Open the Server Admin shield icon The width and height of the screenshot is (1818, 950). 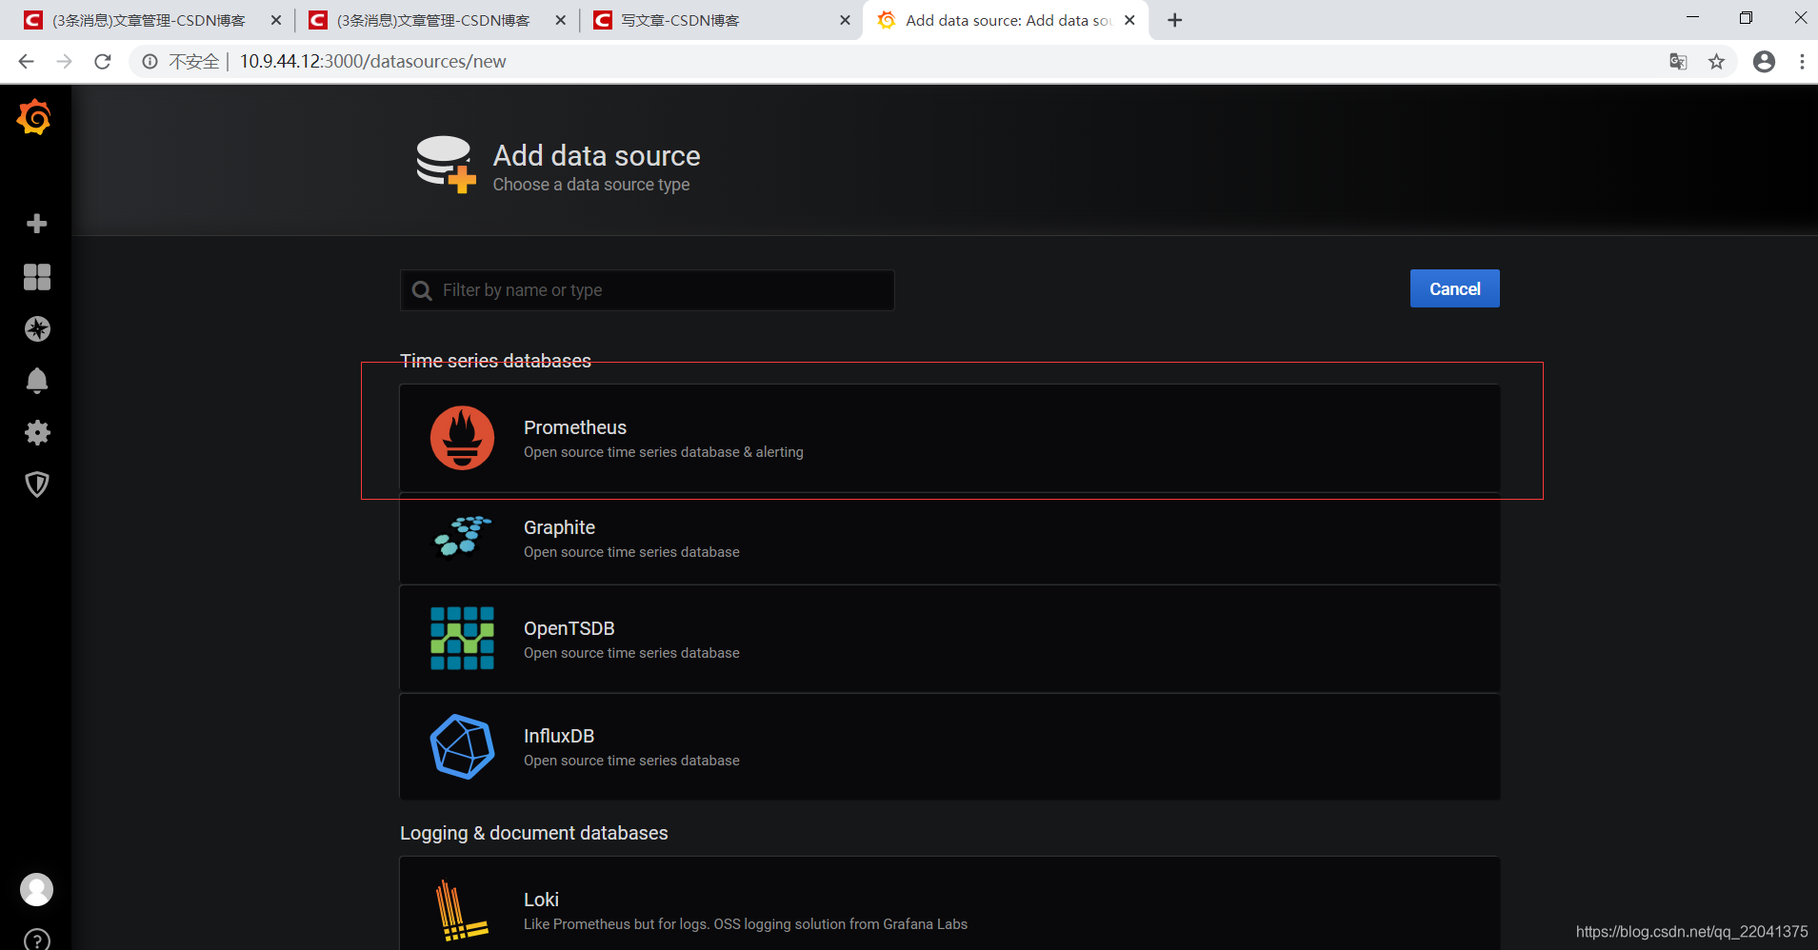(37, 485)
